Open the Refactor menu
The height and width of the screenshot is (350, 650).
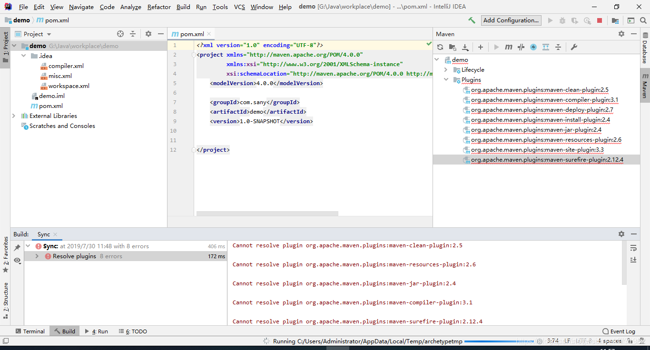coord(159,7)
